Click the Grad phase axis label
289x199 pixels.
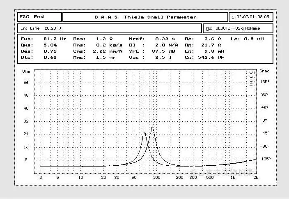pyautogui.click(x=264, y=71)
